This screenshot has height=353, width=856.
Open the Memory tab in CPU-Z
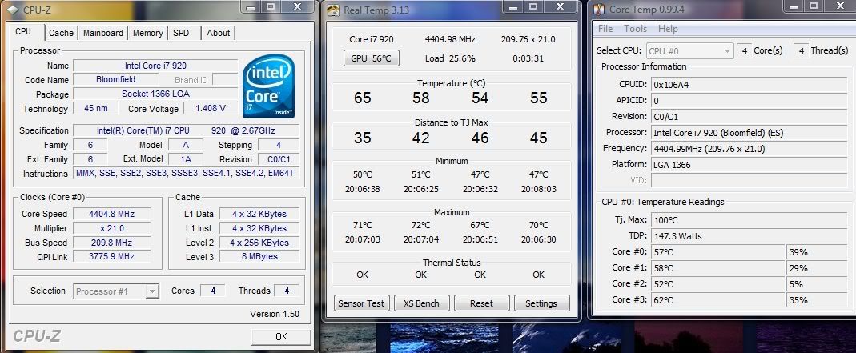pyautogui.click(x=147, y=33)
